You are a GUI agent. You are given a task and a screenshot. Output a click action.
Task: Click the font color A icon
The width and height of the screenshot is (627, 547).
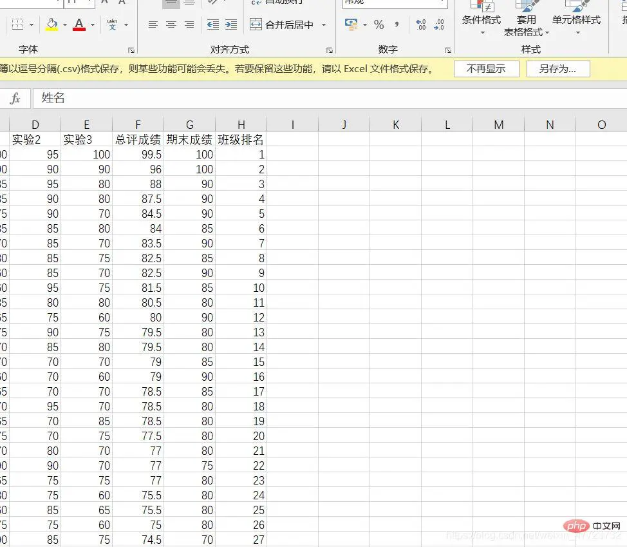pyautogui.click(x=79, y=24)
